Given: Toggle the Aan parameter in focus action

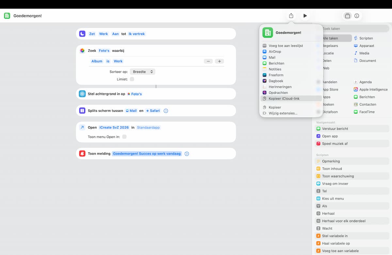Looking at the screenshot, I should (x=115, y=34).
